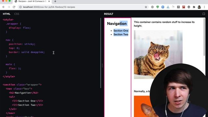Open the Chrome profile avatar

coord(199,7)
